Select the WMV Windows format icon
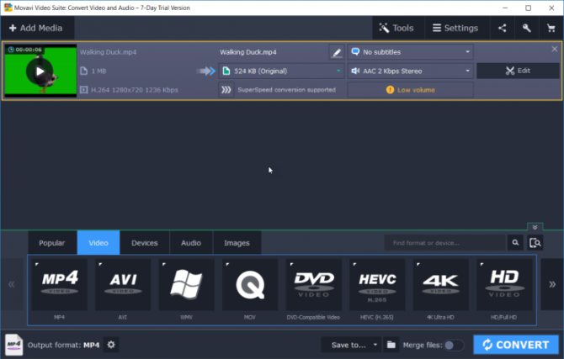This screenshot has height=359, width=564. tap(186, 285)
